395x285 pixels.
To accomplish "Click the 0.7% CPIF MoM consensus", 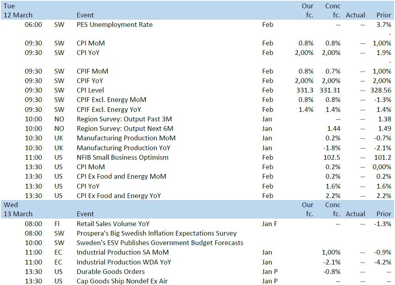I will pos(333,72).
